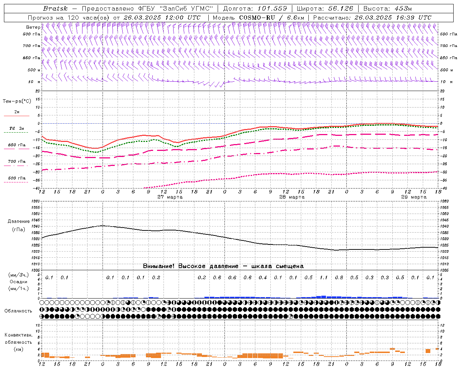Click the "Давление" pressure panel label
Viewport: 459px width, 367px height.
pos(19,221)
